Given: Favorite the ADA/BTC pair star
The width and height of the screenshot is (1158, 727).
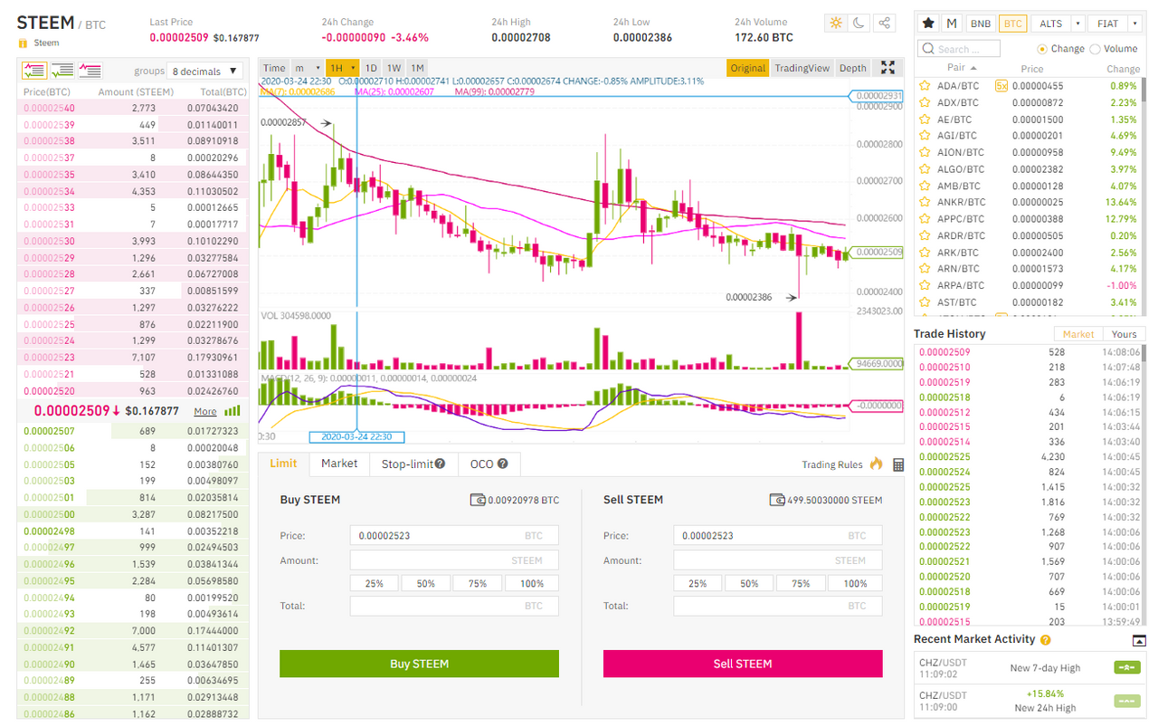Looking at the screenshot, I should tap(925, 86).
